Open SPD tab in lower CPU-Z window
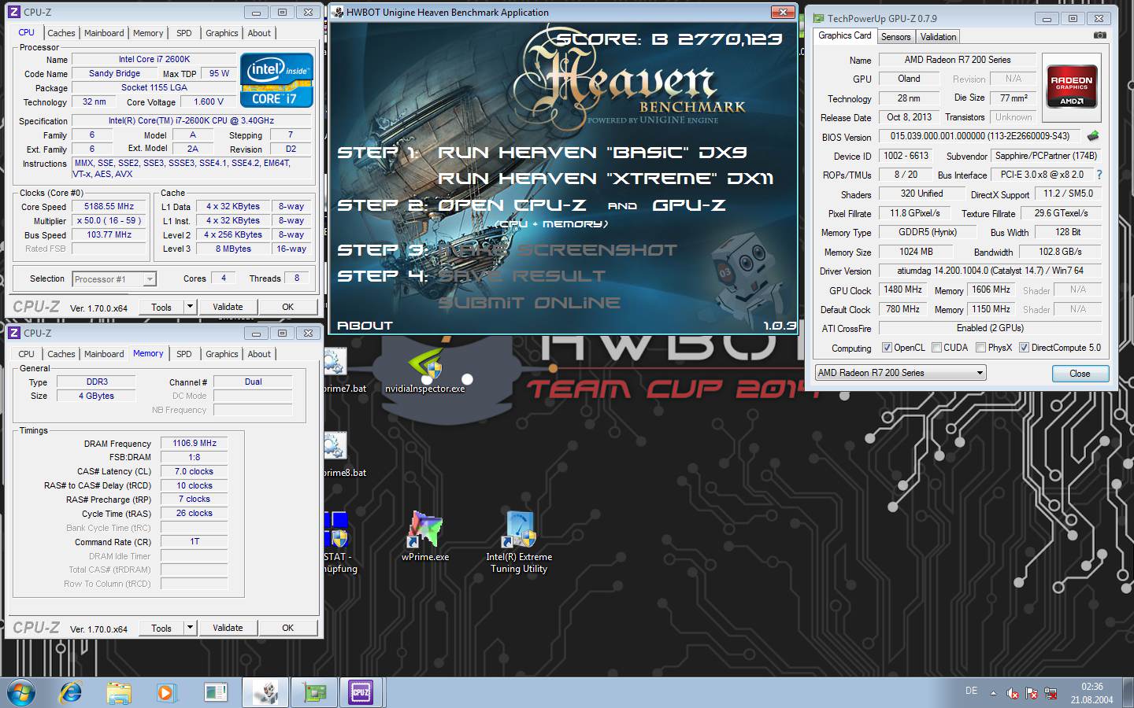Screen dimensions: 1134x708 tap(183, 354)
